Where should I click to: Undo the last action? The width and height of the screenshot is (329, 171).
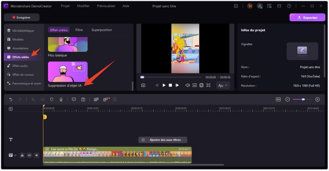click(11, 100)
